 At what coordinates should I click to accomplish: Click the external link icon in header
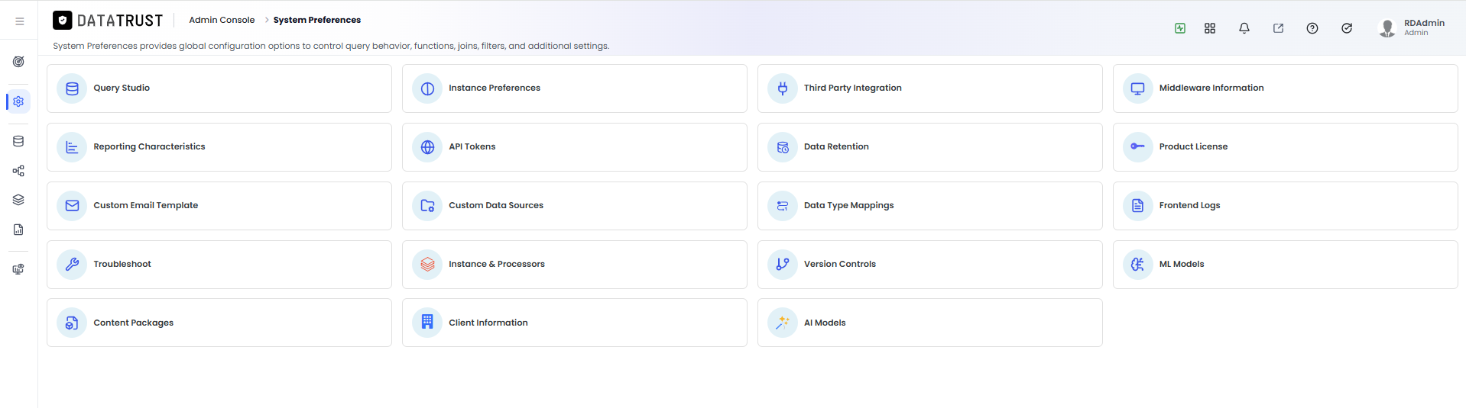[x=1278, y=28]
